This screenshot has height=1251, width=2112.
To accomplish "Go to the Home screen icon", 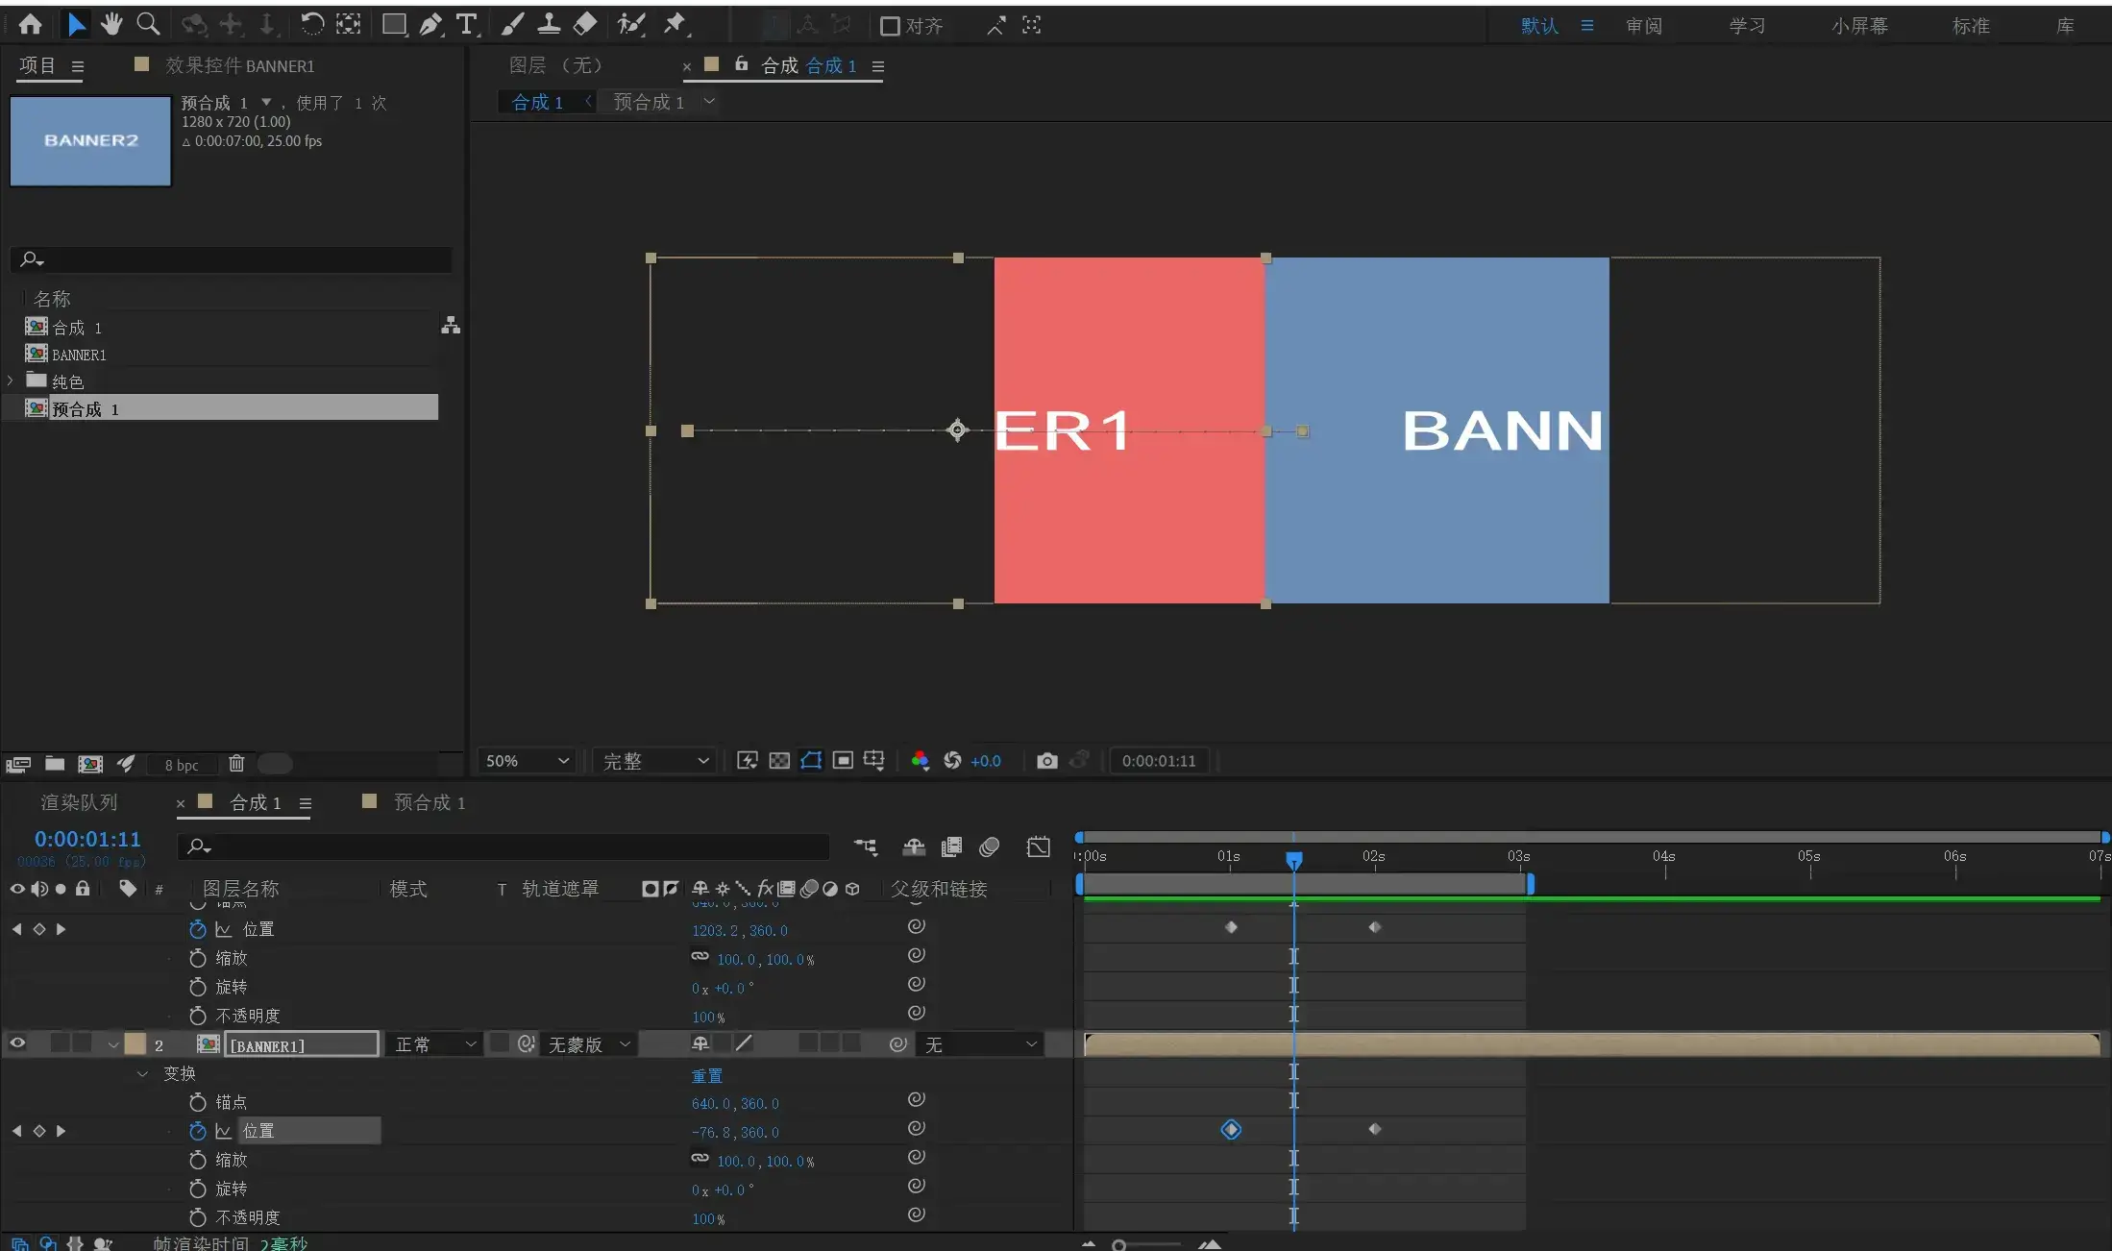I will coord(30,25).
